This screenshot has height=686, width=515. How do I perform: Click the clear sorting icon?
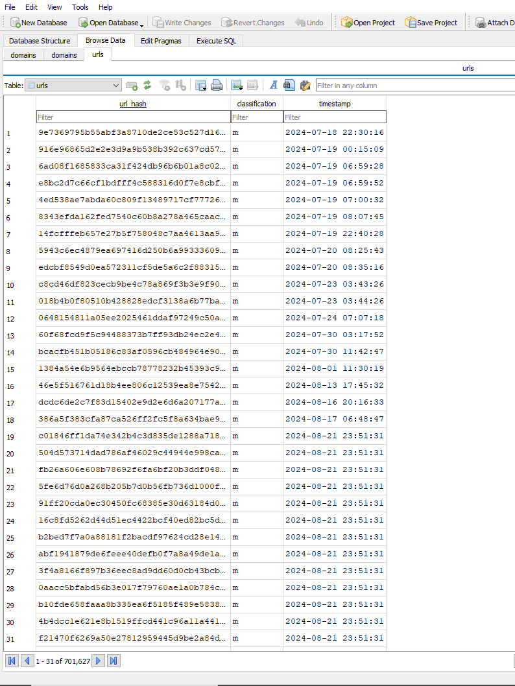point(181,86)
